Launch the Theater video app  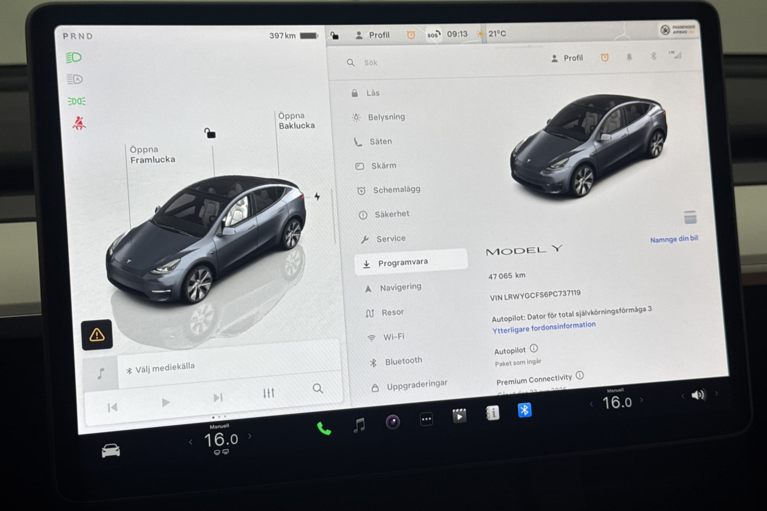click(459, 416)
